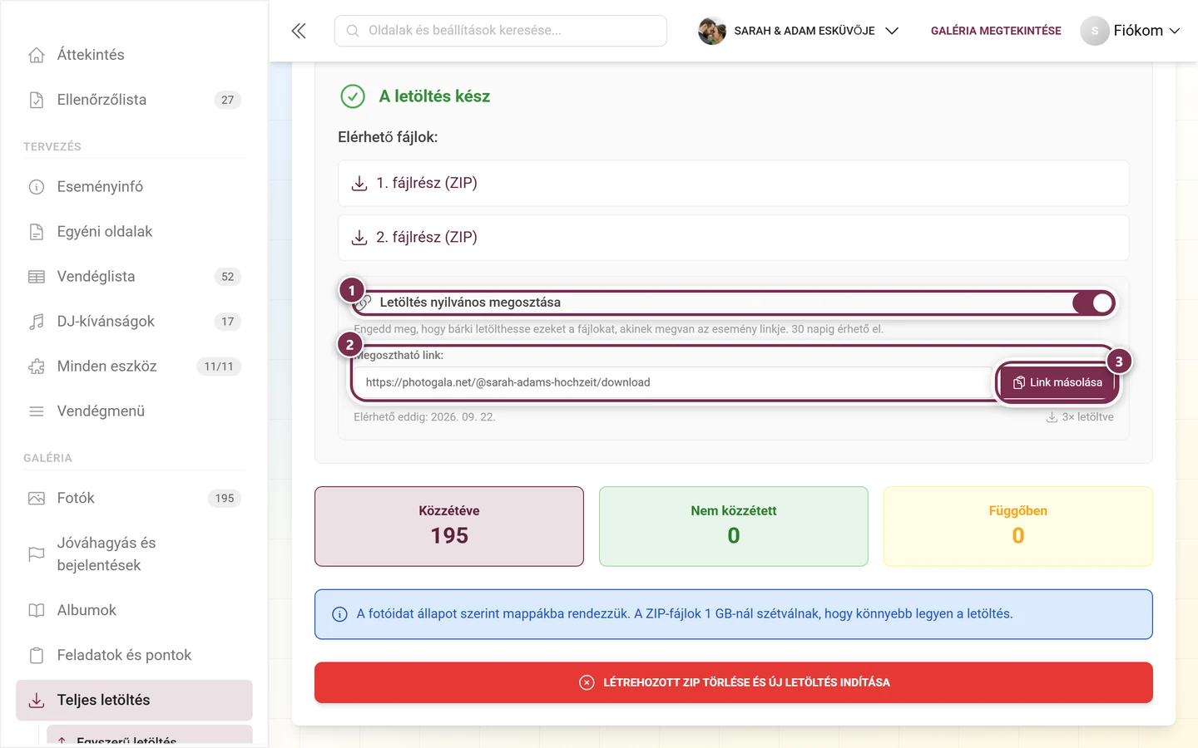The height and width of the screenshot is (748, 1198).
Task: Expand the Fiókom account menu
Action: coord(1147,31)
